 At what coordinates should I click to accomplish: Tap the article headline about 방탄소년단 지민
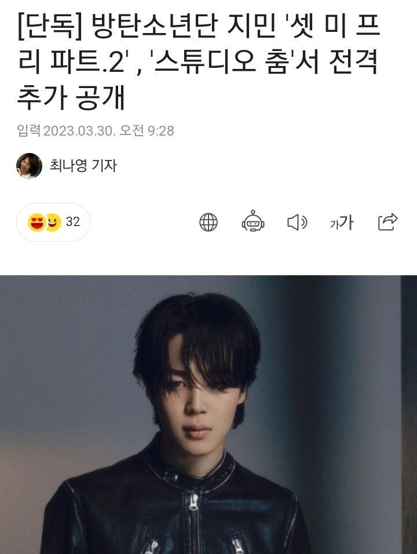[x=199, y=62]
